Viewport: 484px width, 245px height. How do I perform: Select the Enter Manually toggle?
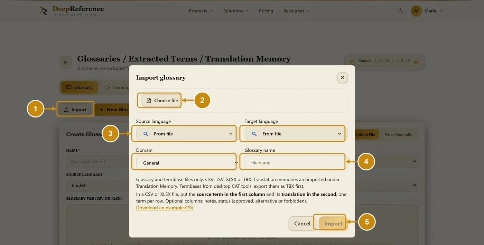pyautogui.click(x=398, y=134)
